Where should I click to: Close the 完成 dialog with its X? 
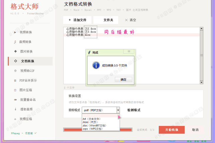pyautogui.click(x=129, y=51)
